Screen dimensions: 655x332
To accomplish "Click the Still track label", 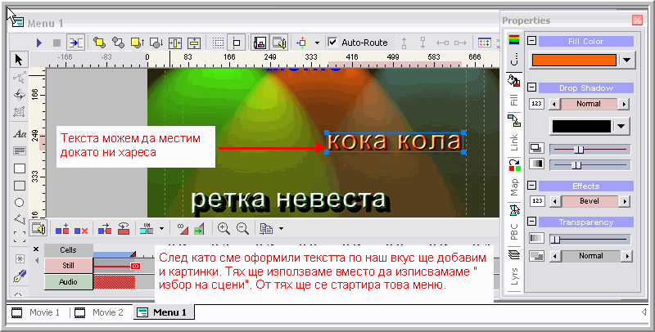I will tap(69, 265).
